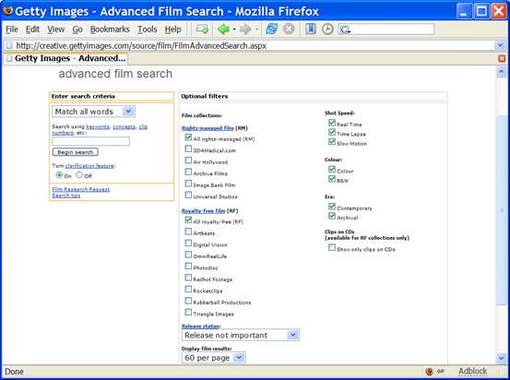Open the Bookmarks menu
The width and height of the screenshot is (510, 380).
coord(110,30)
